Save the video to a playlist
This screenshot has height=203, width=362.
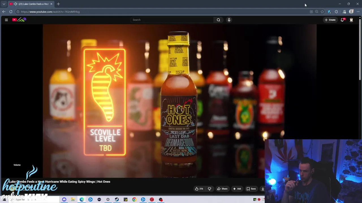251,189
